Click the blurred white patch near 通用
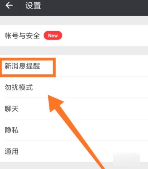The width and height of the screenshot is (148, 169). (127, 159)
